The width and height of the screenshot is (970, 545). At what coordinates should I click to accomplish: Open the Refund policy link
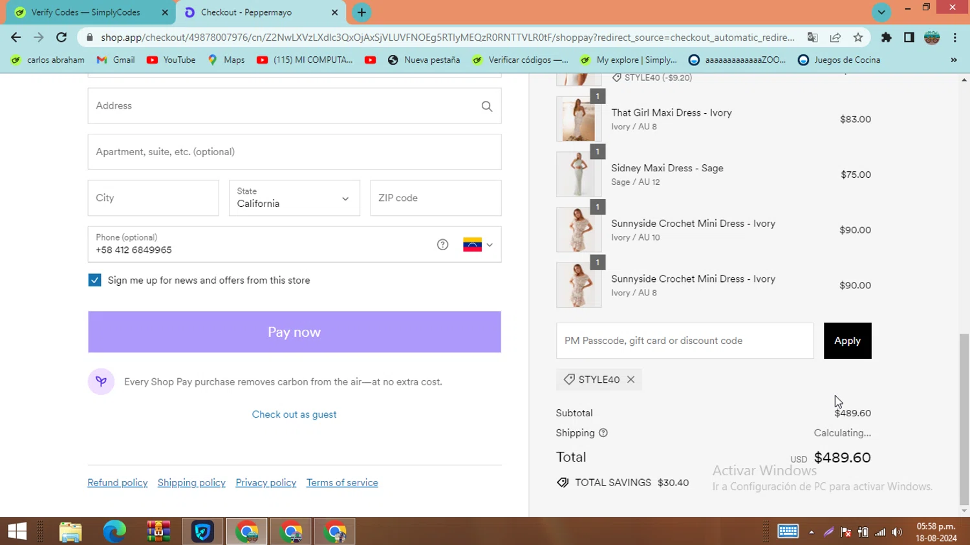click(x=118, y=483)
